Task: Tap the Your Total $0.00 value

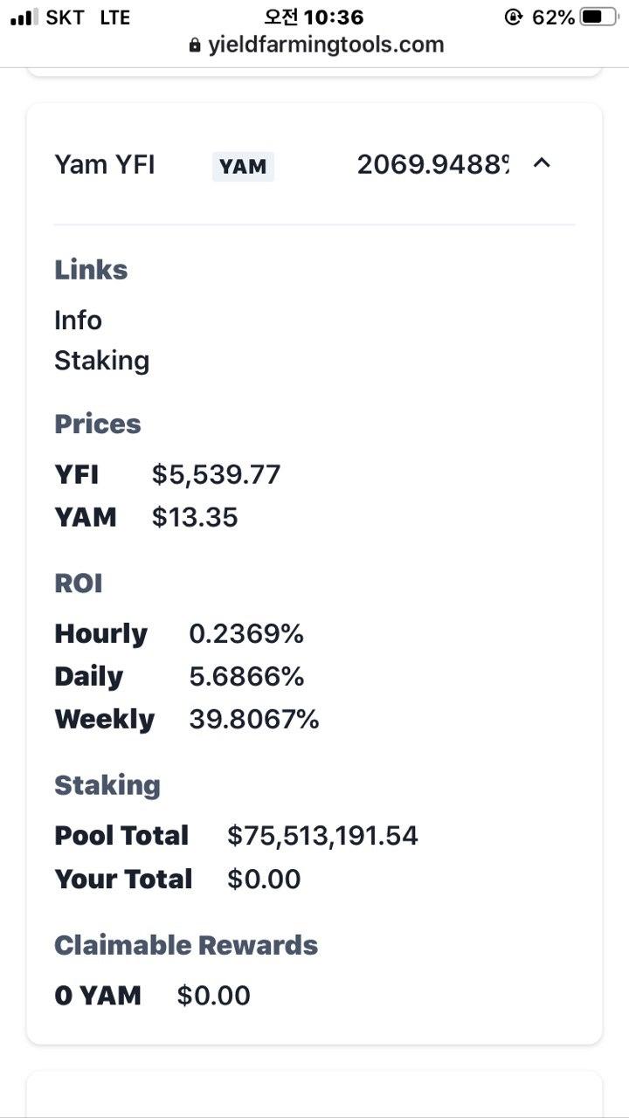Action: point(264,880)
